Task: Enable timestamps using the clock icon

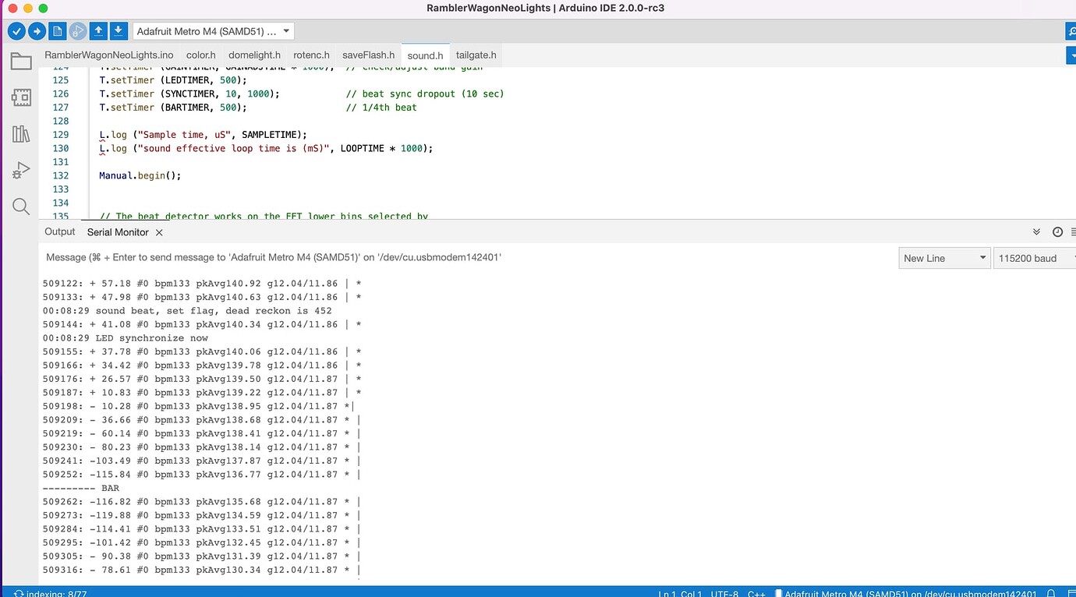Action: 1057,231
